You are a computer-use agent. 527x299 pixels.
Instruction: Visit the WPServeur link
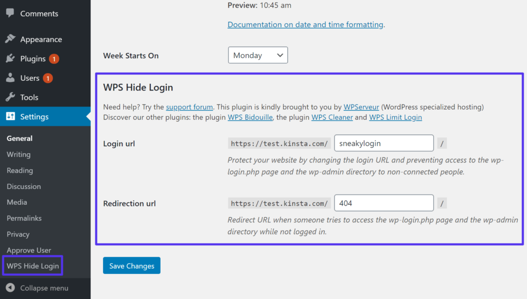click(361, 107)
